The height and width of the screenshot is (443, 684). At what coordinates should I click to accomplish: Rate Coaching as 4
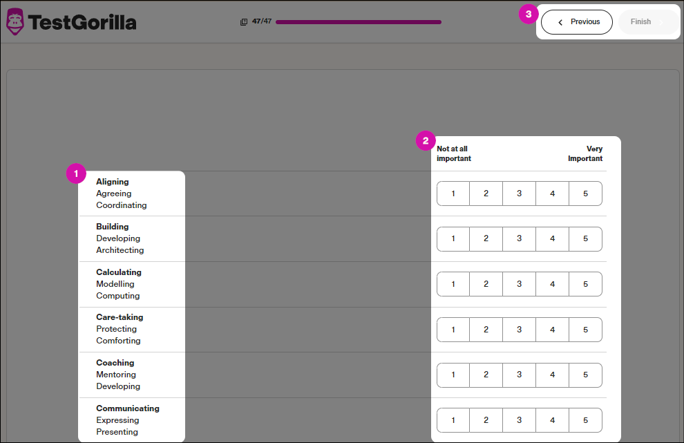pyautogui.click(x=553, y=375)
